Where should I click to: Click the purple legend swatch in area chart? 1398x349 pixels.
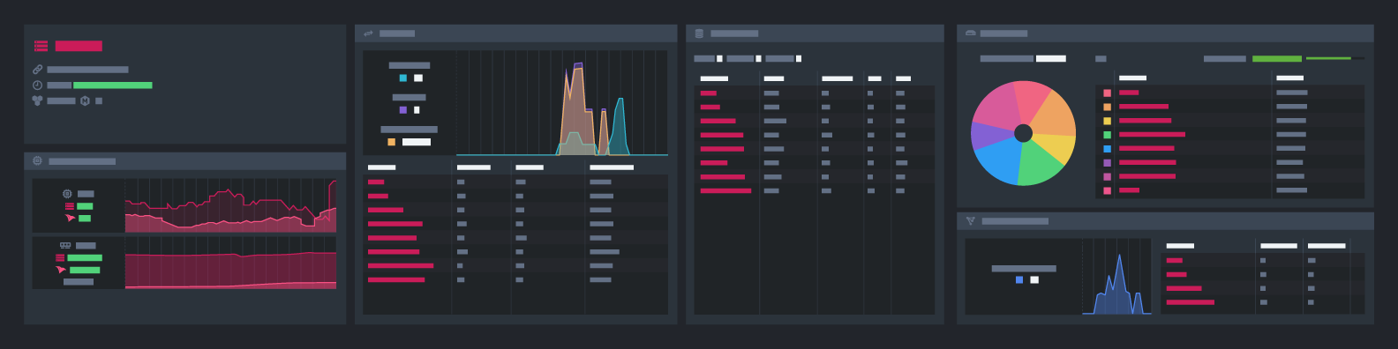pos(403,110)
